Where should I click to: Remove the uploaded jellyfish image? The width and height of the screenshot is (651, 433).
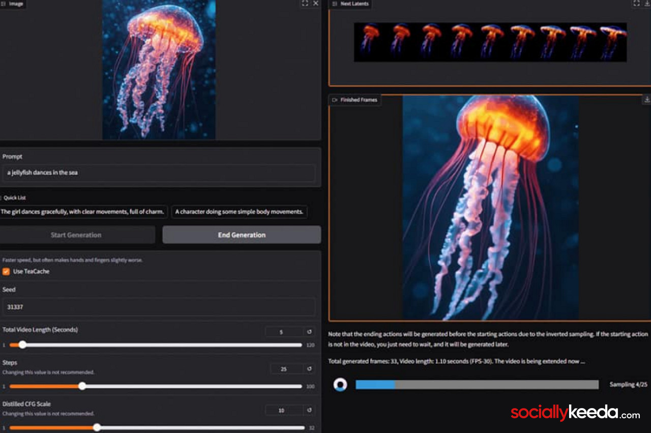315,3
